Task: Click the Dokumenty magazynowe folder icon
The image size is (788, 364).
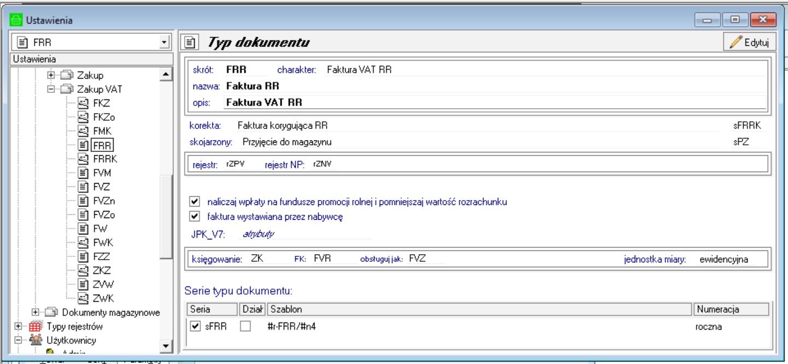Action: [52, 312]
